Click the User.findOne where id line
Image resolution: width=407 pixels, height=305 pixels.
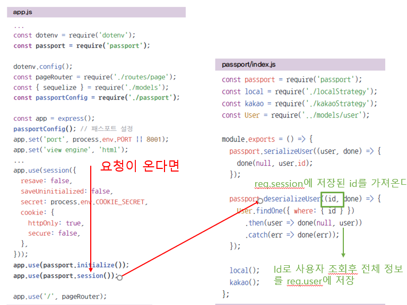296,211
